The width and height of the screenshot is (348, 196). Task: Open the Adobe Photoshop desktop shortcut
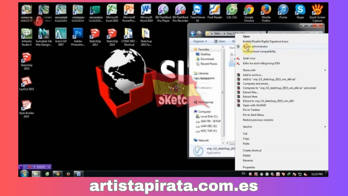78,37
